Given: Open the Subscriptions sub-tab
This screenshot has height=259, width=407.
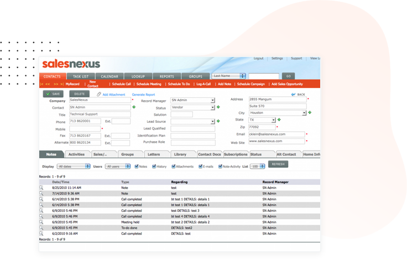Looking at the screenshot, I should click(x=236, y=154).
